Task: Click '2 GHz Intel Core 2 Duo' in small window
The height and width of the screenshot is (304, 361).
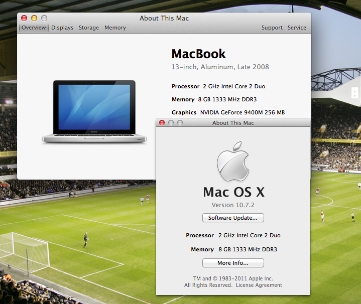Action: click(x=250, y=235)
